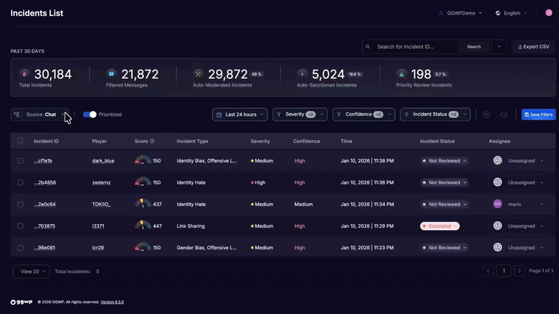
Task: Click the Search for Incident ID field
Action: [416, 47]
